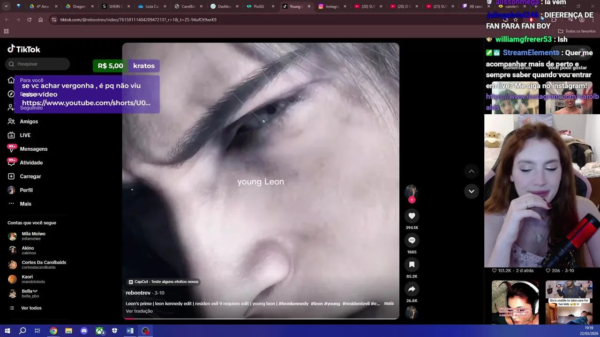The width and height of the screenshot is (600, 337).
Task: Click the CapCut effects banner
Action: (164, 282)
